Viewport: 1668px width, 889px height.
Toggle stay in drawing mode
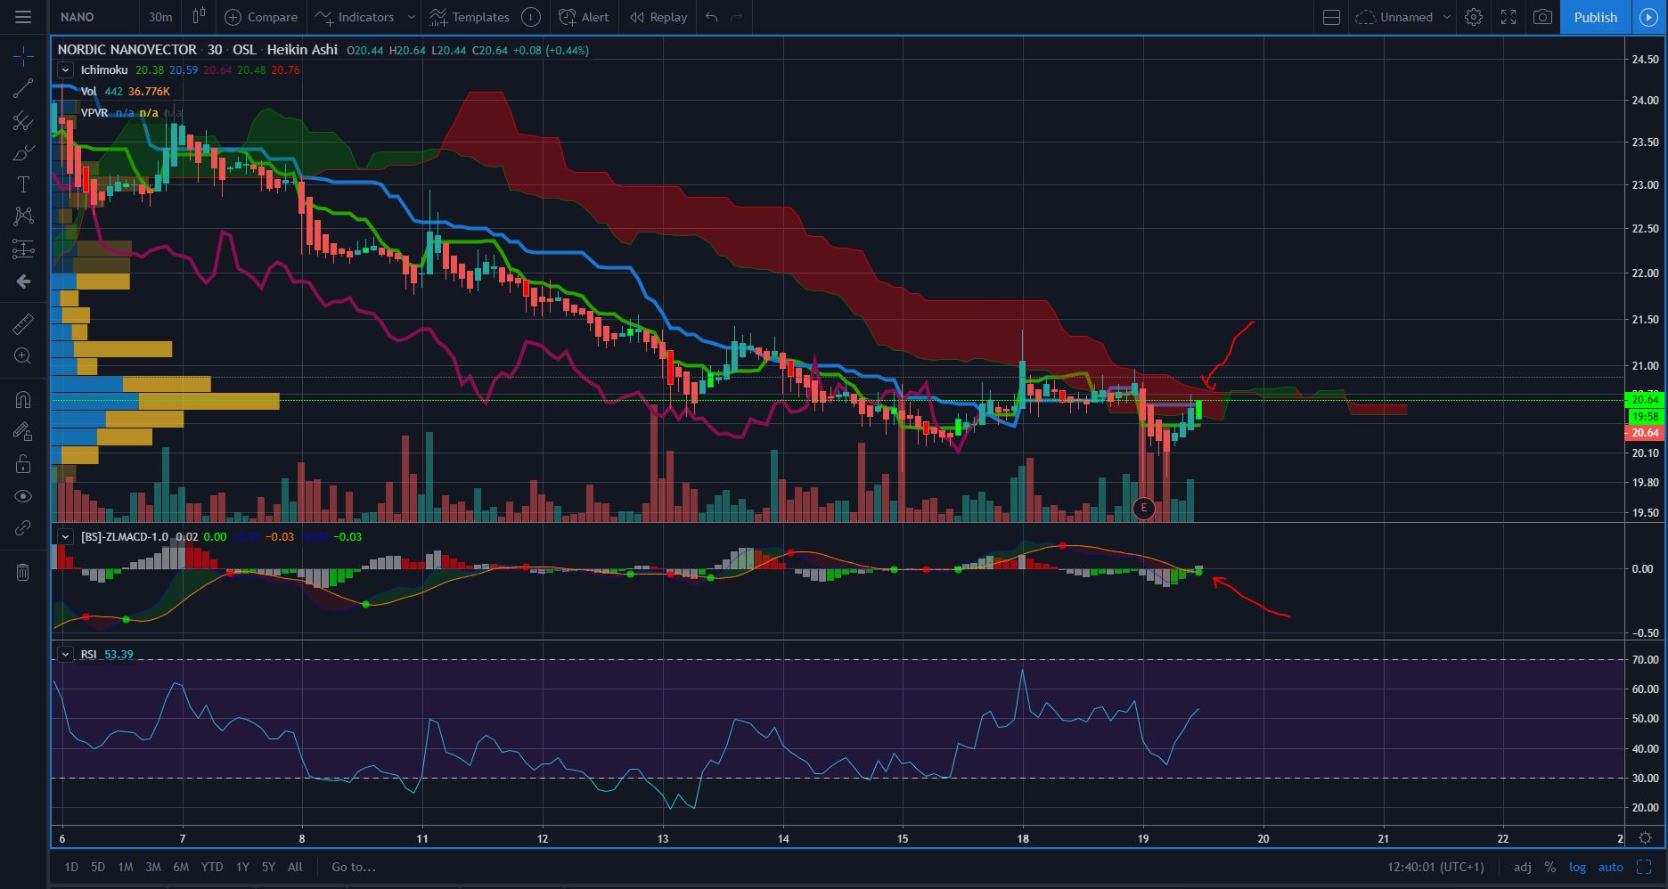(x=23, y=432)
